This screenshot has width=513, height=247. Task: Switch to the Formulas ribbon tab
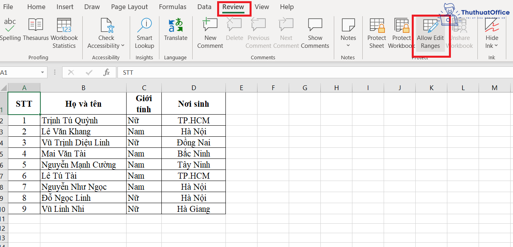172,7
